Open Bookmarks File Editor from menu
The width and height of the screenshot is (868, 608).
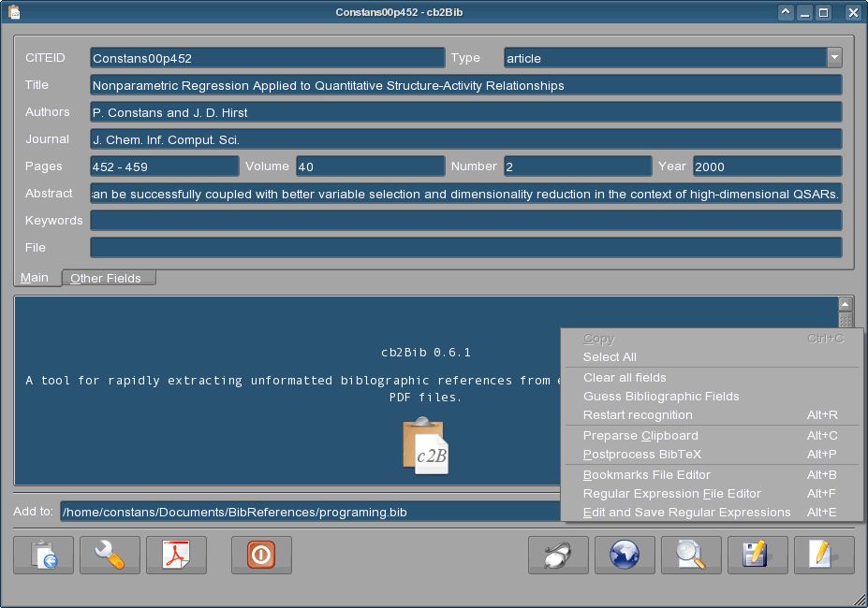click(646, 474)
